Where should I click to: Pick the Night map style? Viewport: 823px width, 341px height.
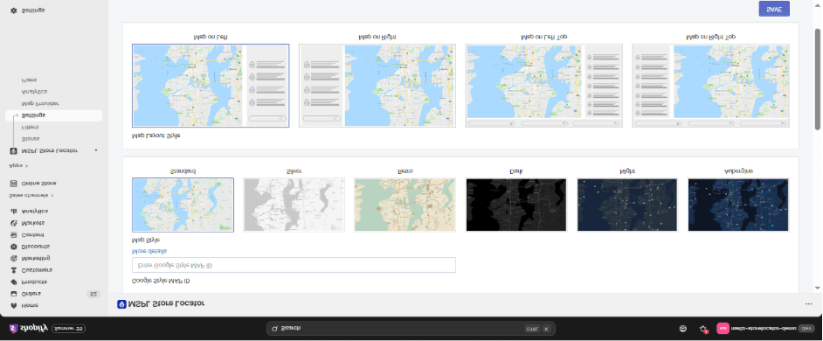pyautogui.click(x=627, y=205)
